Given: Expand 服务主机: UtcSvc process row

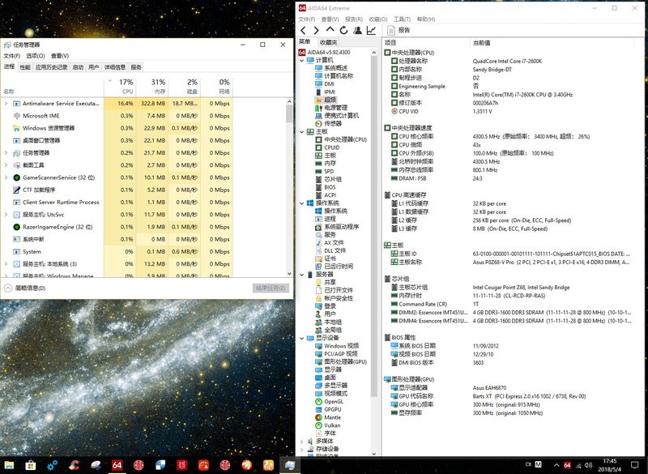Looking at the screenshot, I should click(x=6, y=215).
